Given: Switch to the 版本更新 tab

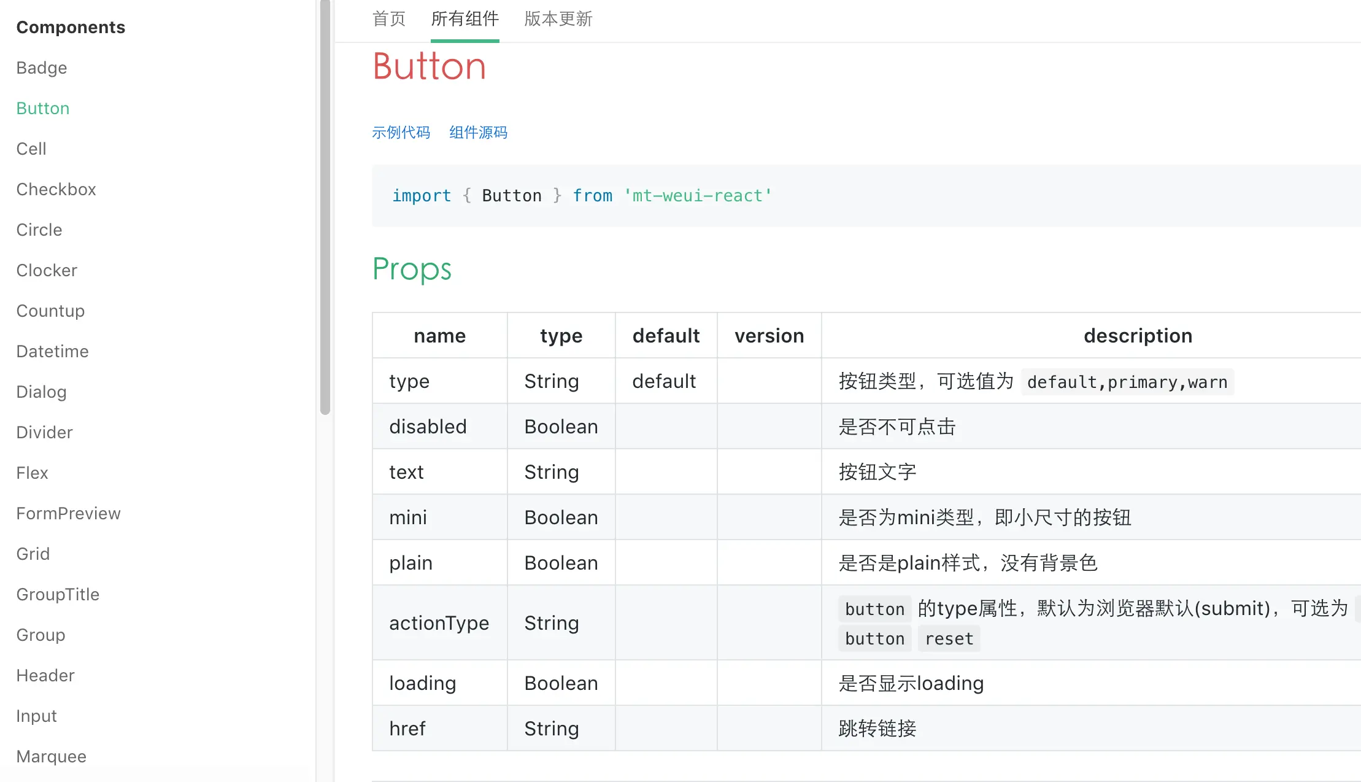Looking at the screenshot, I should point(558,19).
